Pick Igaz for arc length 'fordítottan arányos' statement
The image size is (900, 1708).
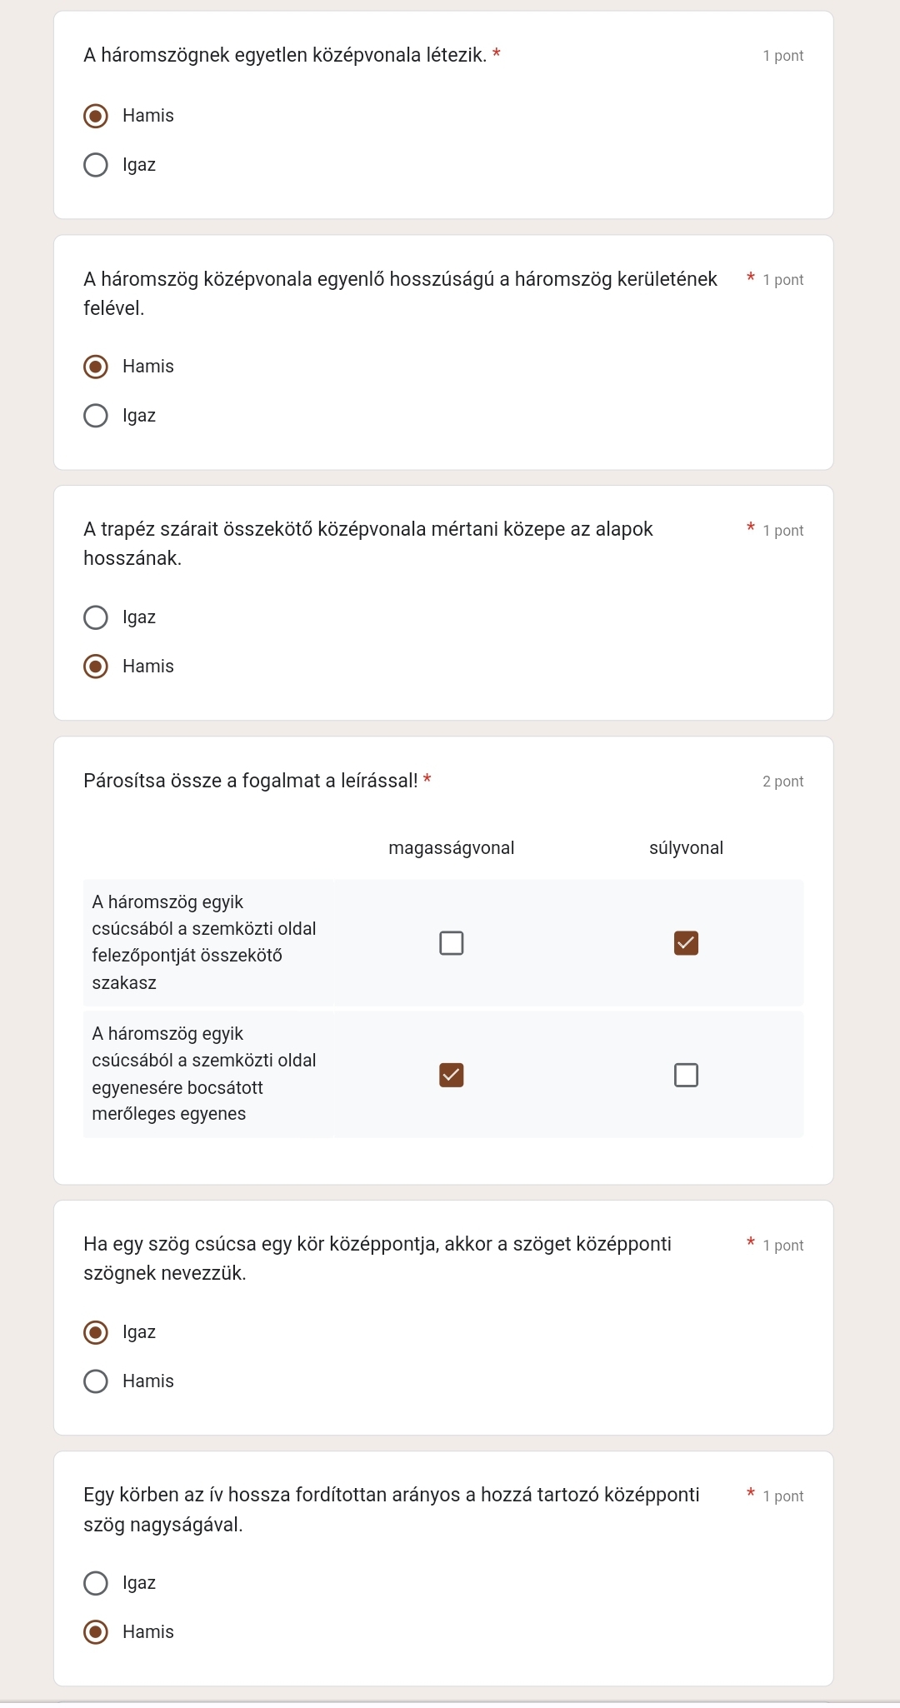(96, 1583)
